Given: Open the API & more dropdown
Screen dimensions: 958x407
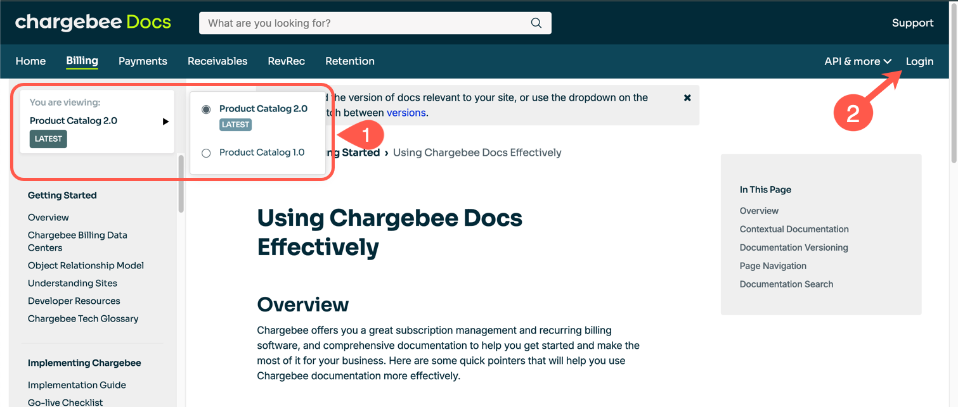Looking at the screenshot, I should 857,61.
